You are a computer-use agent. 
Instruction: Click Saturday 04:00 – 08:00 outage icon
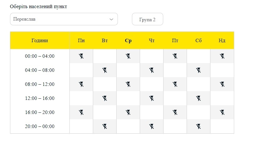coord(198,70)
